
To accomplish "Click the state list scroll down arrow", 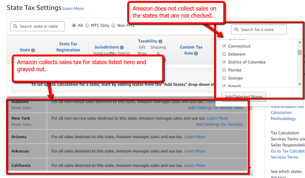I will click(x=300, y=84).
